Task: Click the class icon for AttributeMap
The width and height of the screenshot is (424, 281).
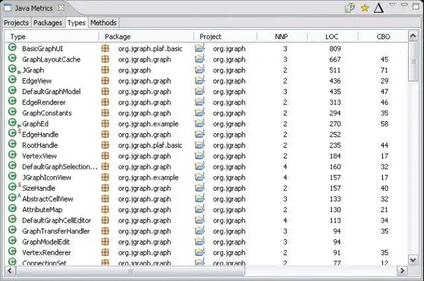Action: (x=12, y=209)
